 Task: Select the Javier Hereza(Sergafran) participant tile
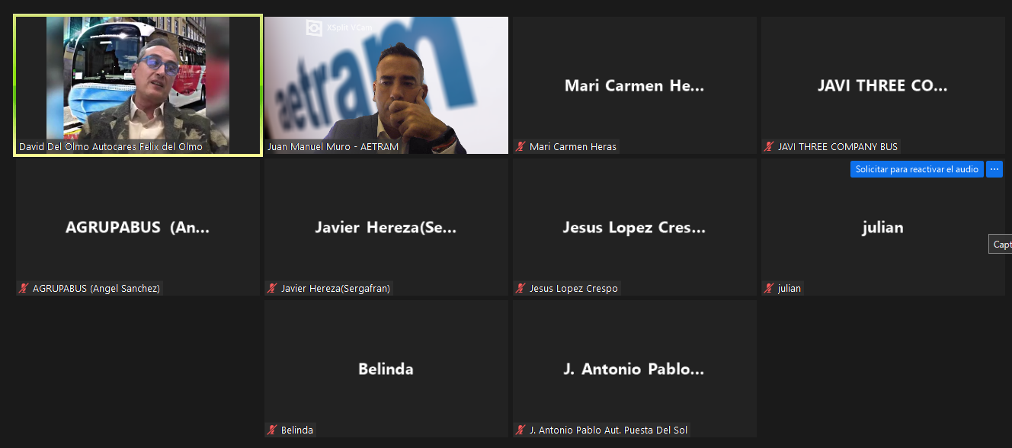pyautogui.click(x=386, y=227)
